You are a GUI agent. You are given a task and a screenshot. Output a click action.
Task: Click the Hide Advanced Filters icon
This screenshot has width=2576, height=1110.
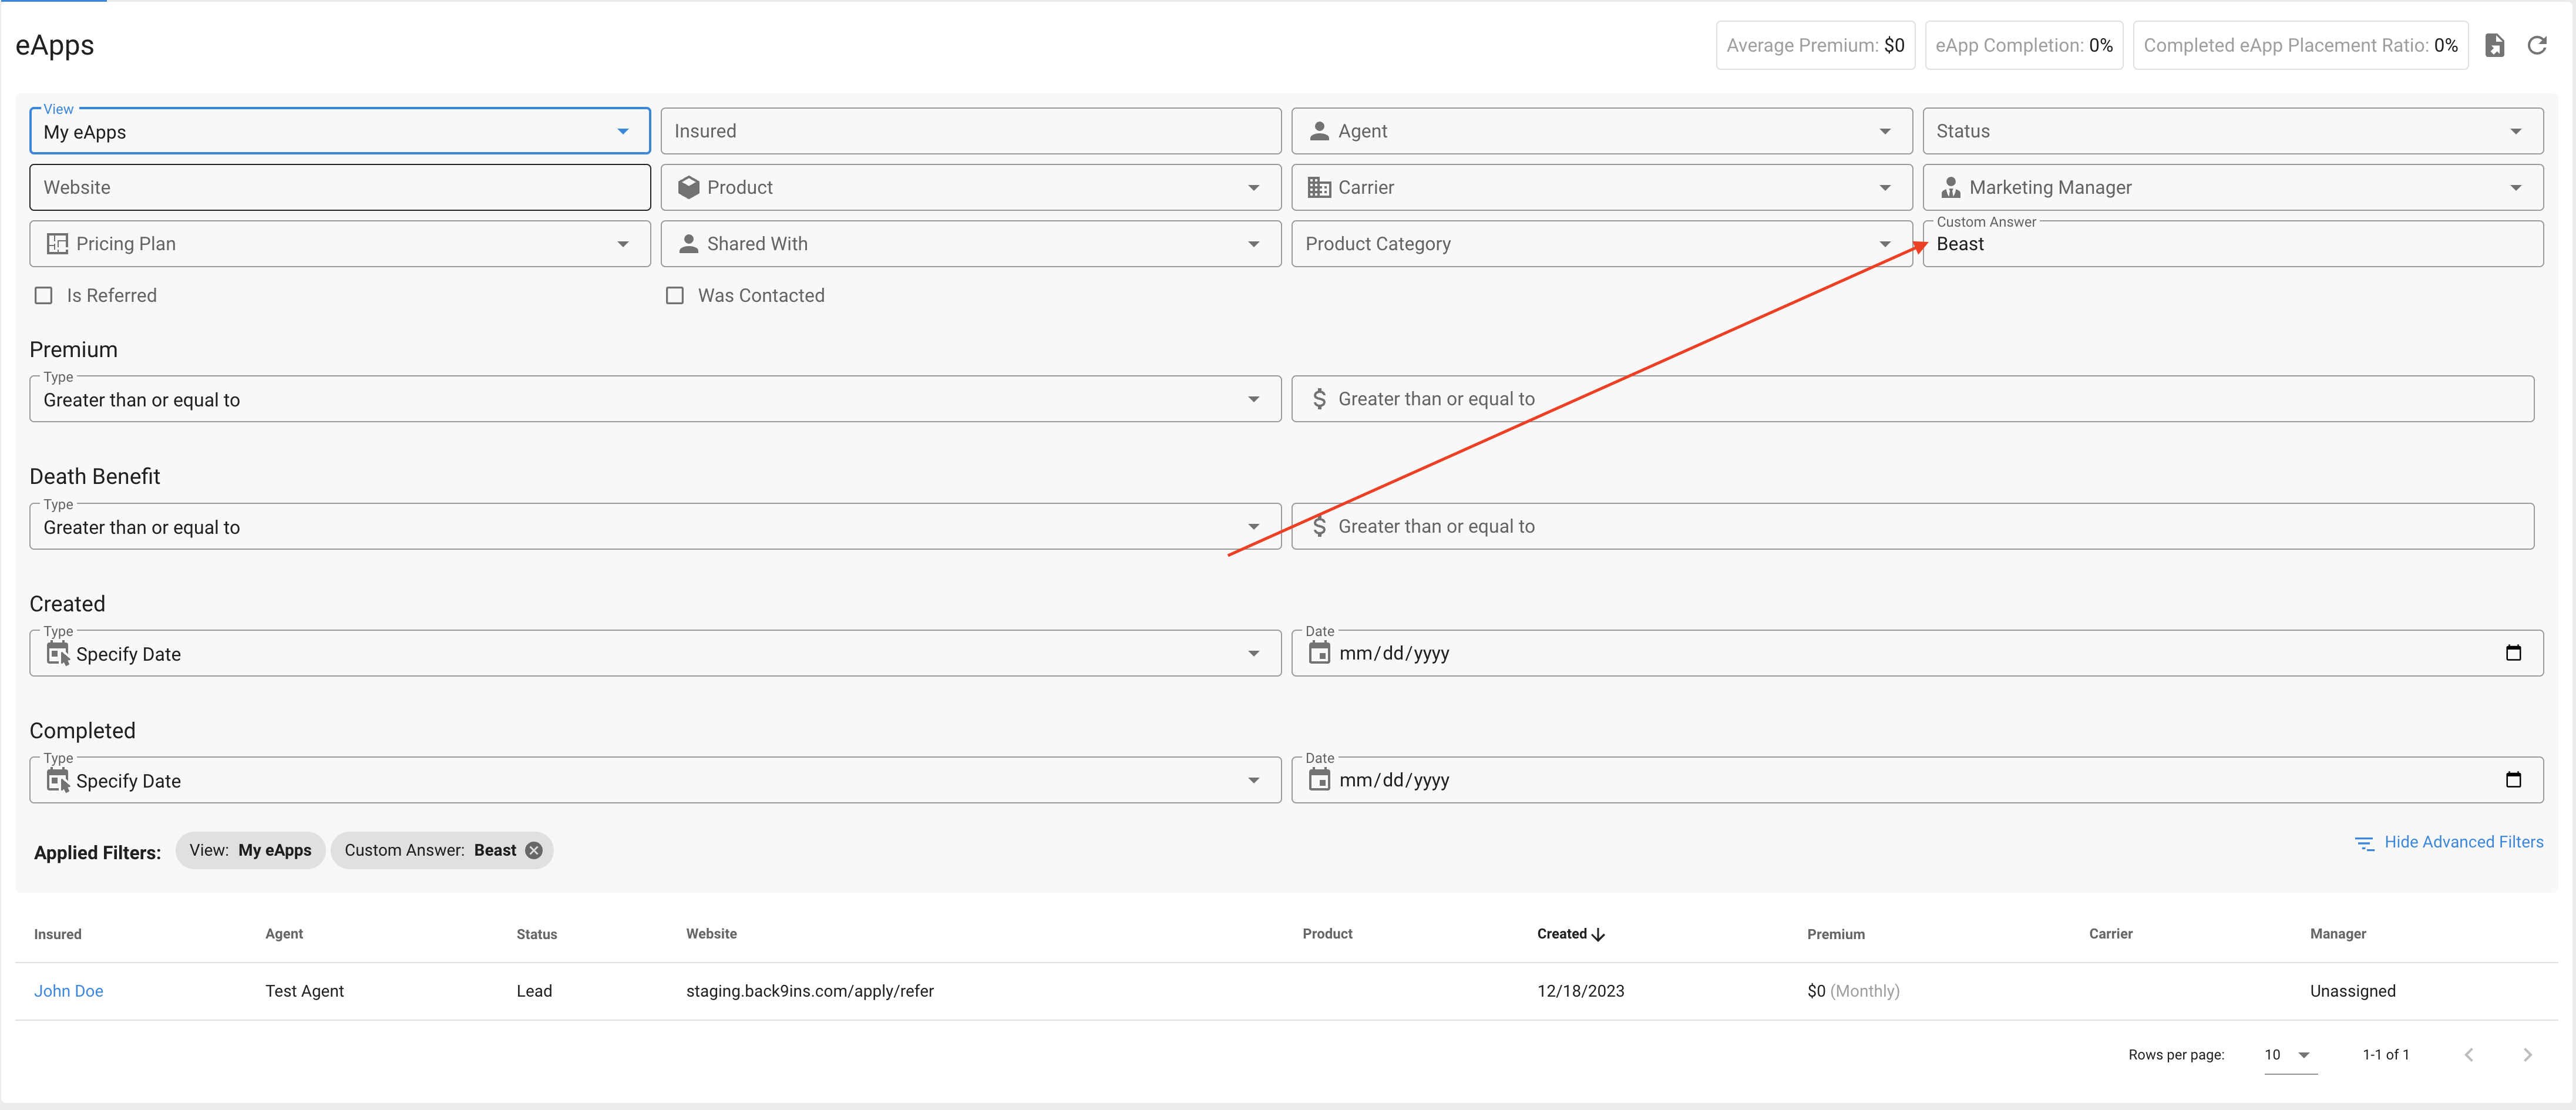pyautogui.click(x=2364, y=843)
